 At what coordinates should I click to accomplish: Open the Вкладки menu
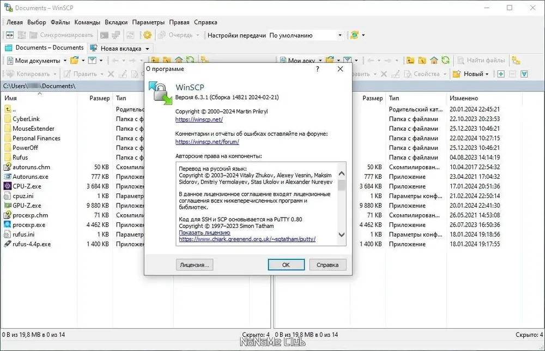pos(116,22)
